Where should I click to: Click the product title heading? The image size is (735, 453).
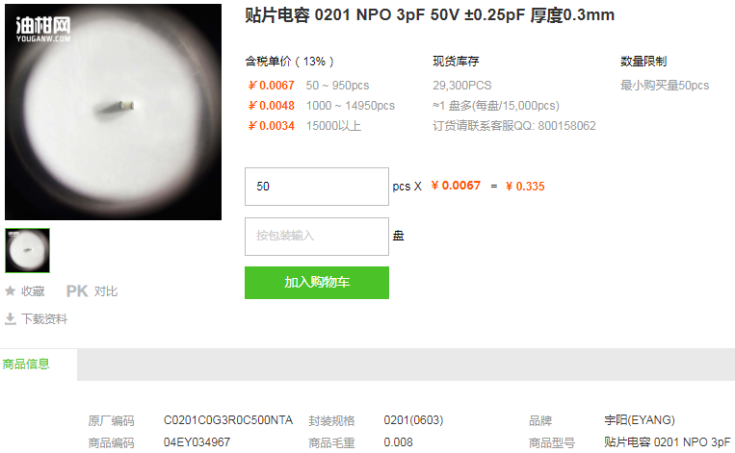pyautogui.click(x=430, y=15)
